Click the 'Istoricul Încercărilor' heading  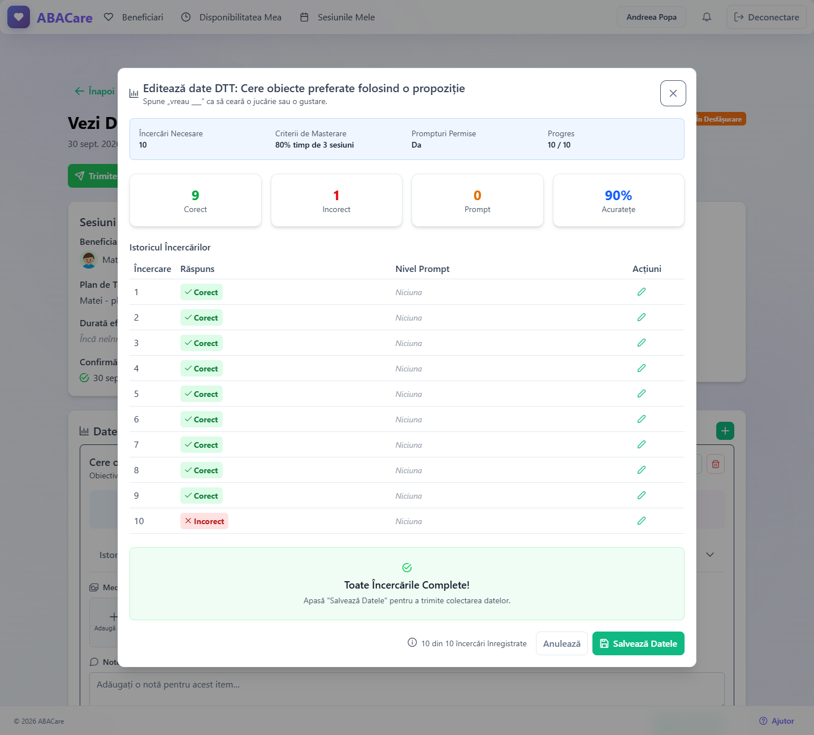click(170, 247)
